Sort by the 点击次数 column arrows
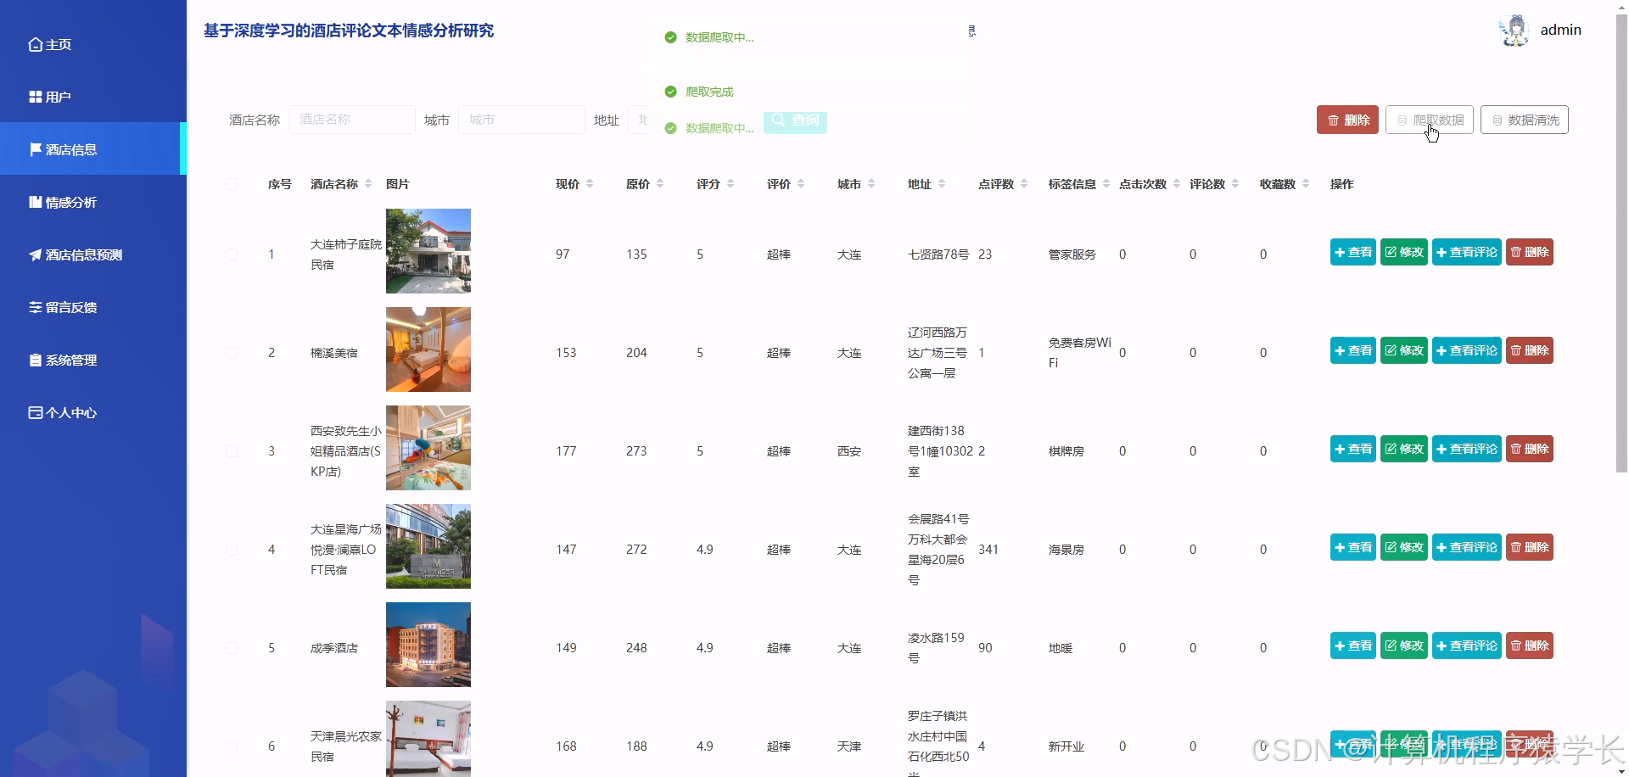This screenshot has height=777, width=1629. click(1177, 184)
